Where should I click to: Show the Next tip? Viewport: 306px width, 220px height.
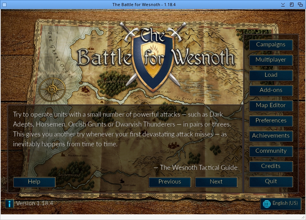(216, 182)
